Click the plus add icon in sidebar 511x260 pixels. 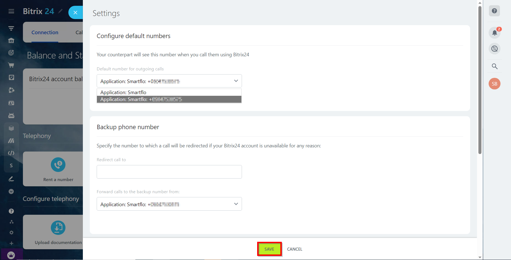click(11, 243)
